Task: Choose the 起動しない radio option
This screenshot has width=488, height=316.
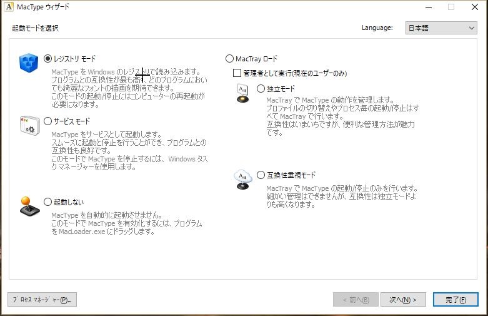Action: click(x=47, y=202)
